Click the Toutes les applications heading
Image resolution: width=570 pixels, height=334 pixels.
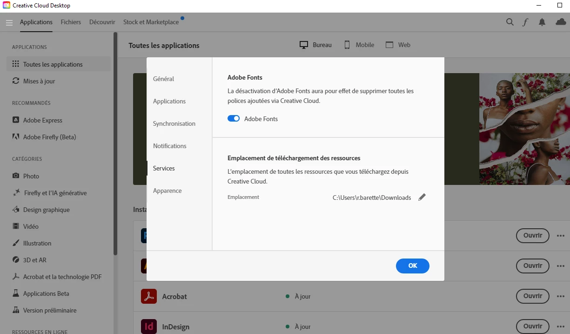click(x=164, y=45)
